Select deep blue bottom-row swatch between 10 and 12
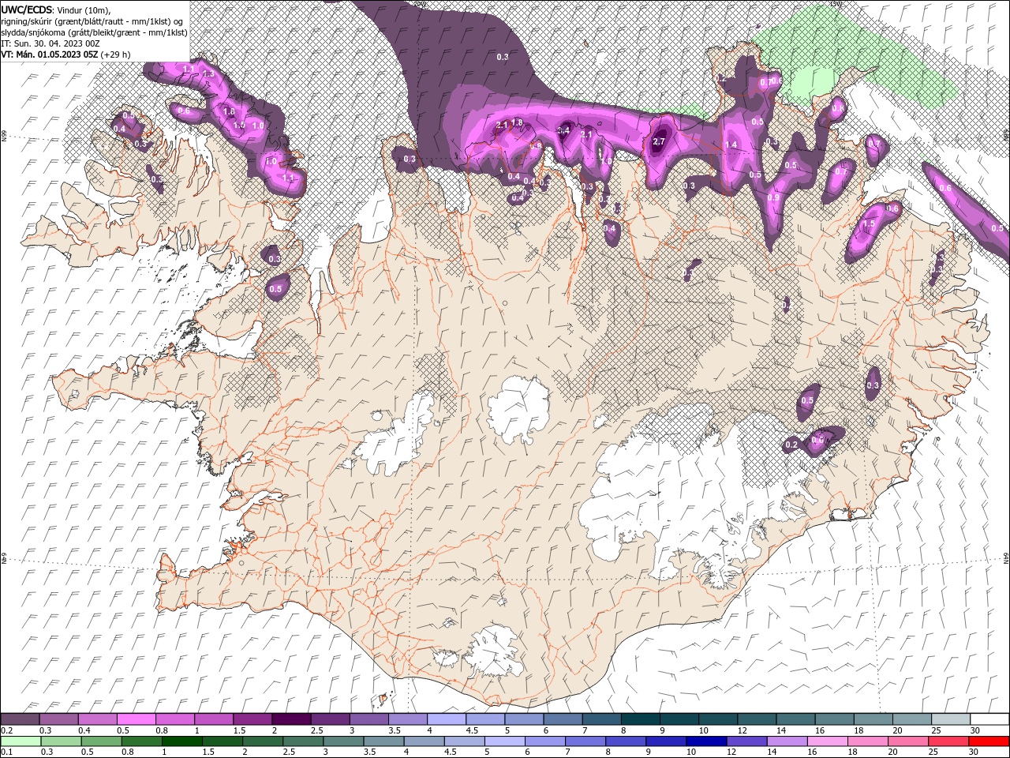 click(x=706, y=741)
